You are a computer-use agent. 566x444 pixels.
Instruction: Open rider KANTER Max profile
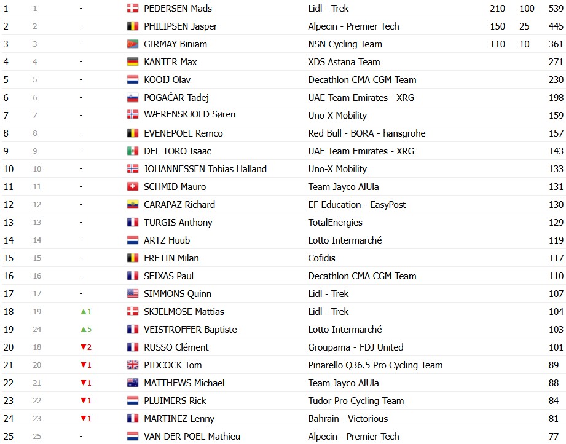pos(170,61)
